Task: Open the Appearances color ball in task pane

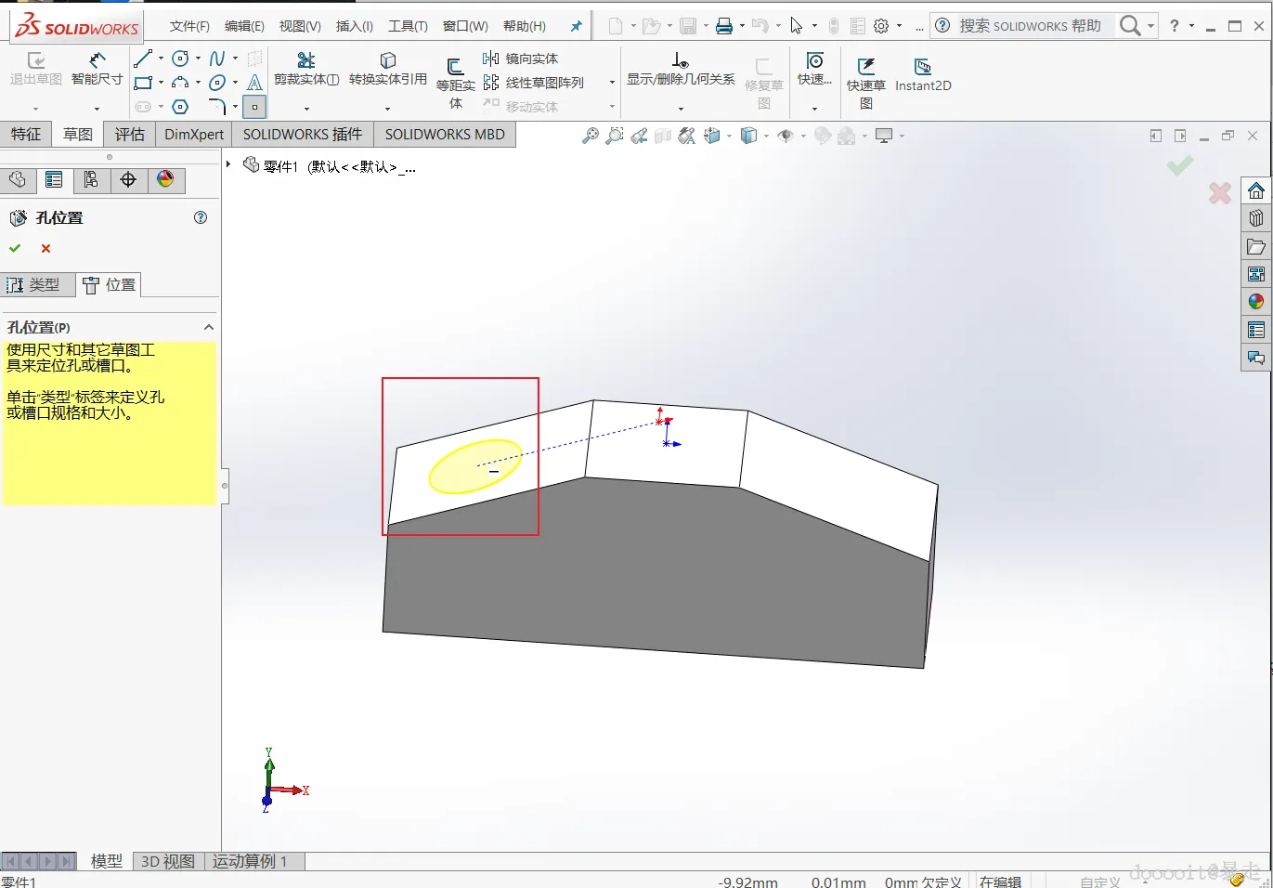Action: pos(1256,302)
